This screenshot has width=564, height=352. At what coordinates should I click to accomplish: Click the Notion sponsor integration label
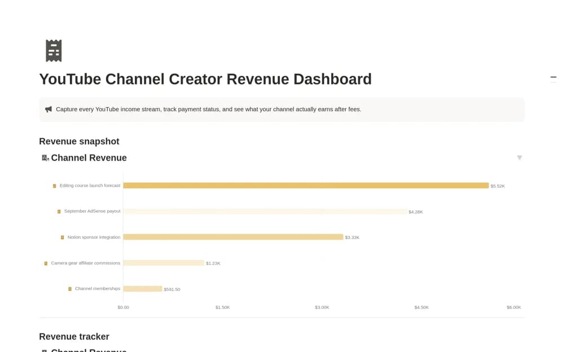click(94, 237)
